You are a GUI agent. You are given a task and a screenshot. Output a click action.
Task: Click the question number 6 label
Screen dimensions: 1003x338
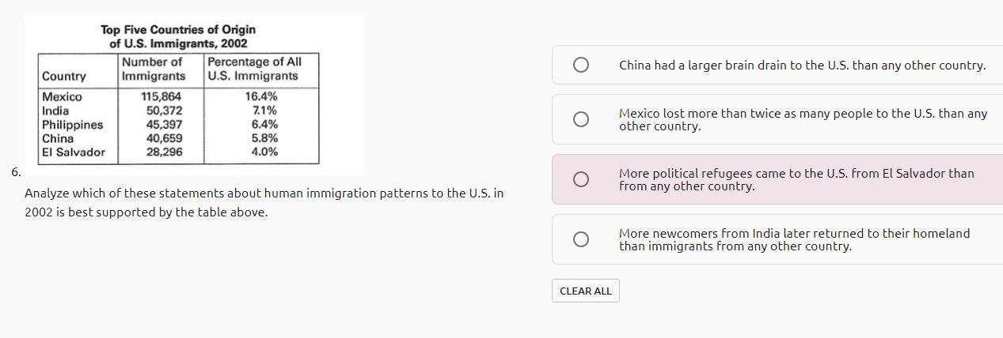16,171
